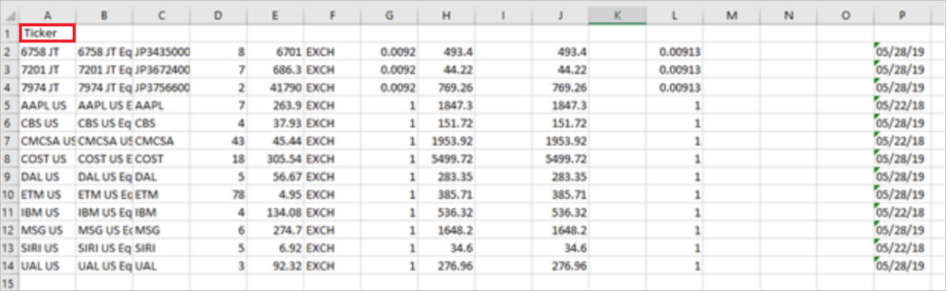Screen dimensions: 946x291
Task: Click the EXCH cell in the UAL row
Action: [332, 267]
